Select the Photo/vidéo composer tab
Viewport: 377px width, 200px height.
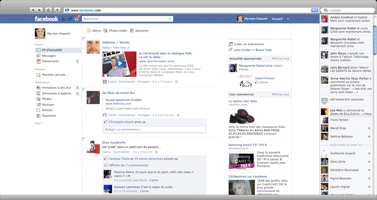115,31
